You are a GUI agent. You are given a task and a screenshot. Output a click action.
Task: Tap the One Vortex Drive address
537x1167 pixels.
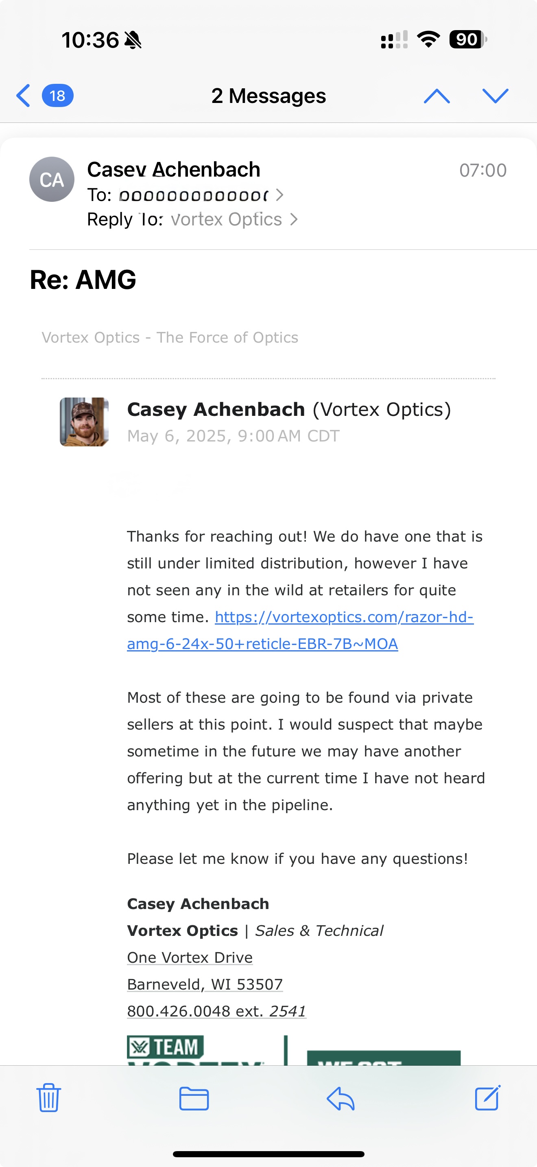pyautogui.click(x=190, y=957)
